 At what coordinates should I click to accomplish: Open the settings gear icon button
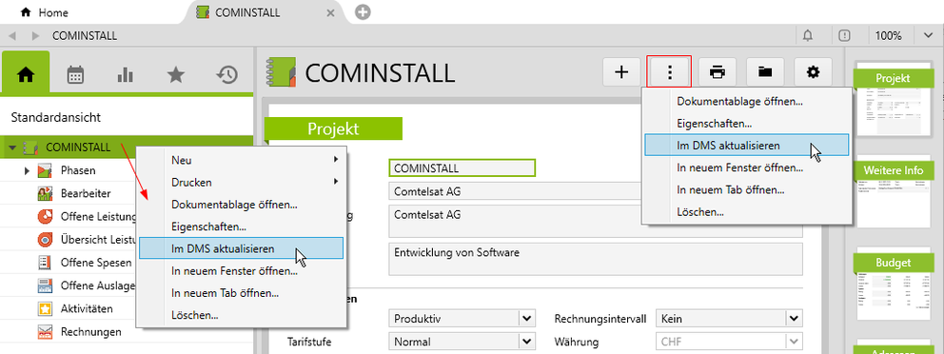point(813,72)
